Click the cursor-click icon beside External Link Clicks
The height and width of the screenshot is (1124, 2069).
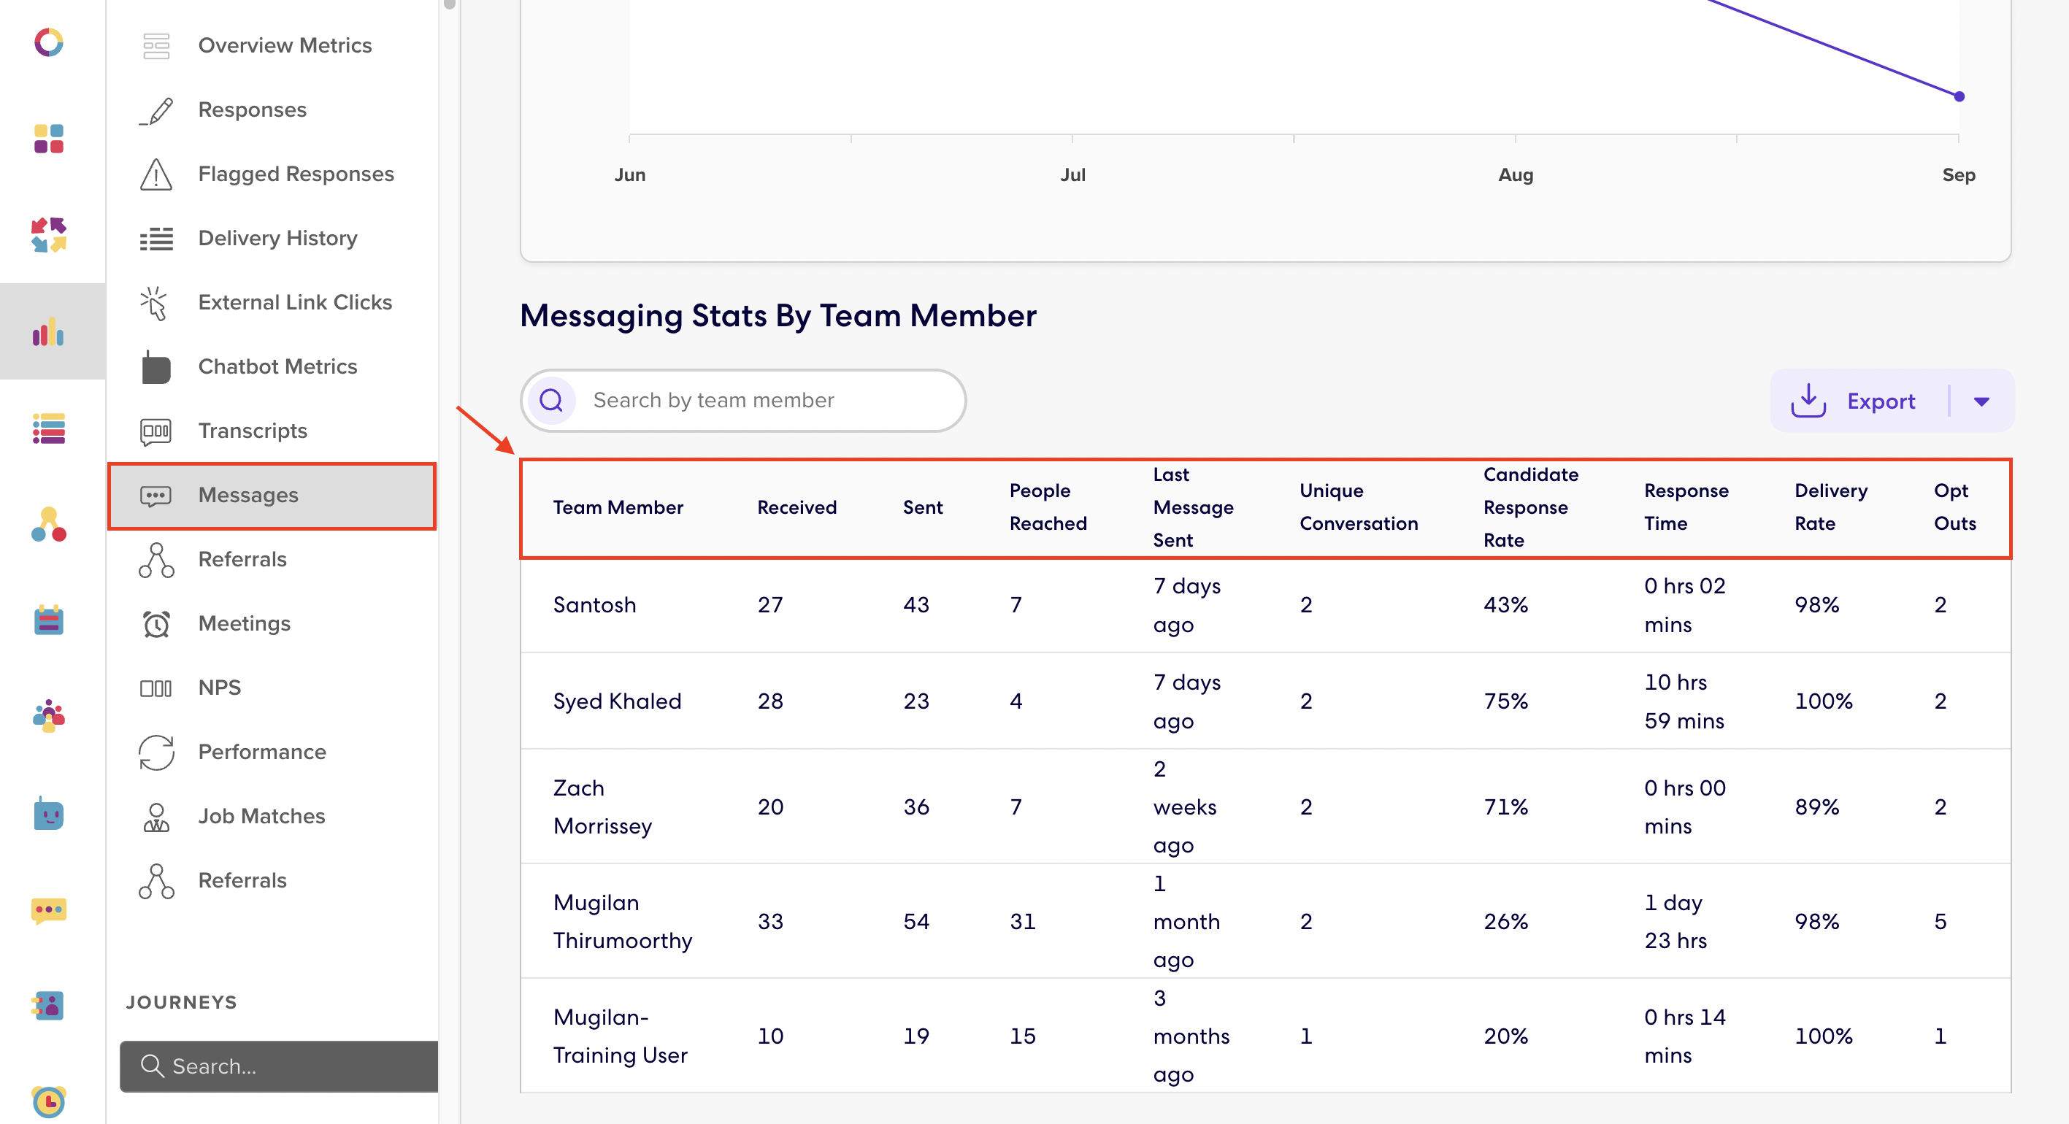(x=153, y=303)
